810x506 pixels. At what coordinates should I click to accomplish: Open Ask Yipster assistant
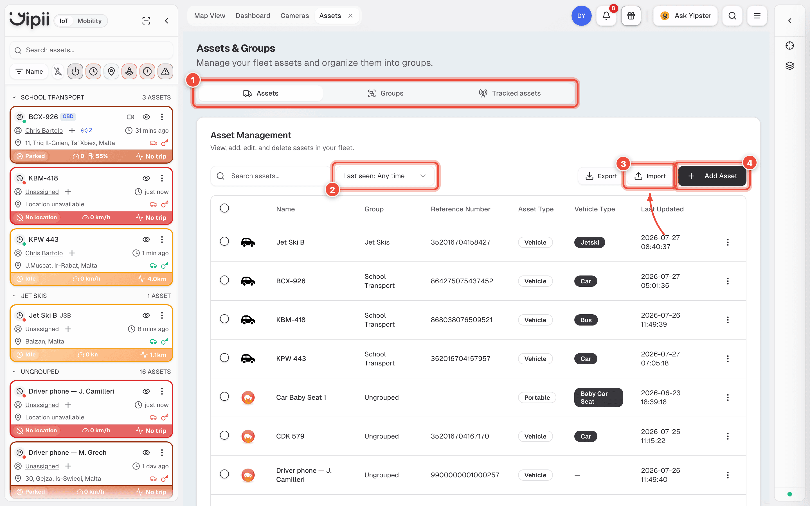tap(685, 16)
